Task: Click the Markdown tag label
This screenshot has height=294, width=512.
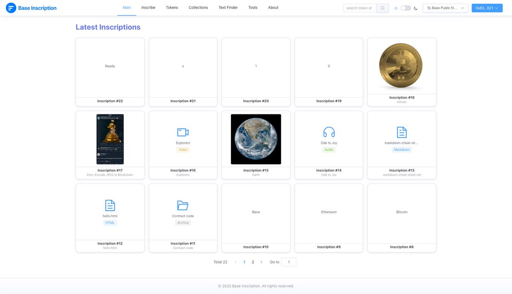Action: [x=402, y=150]
